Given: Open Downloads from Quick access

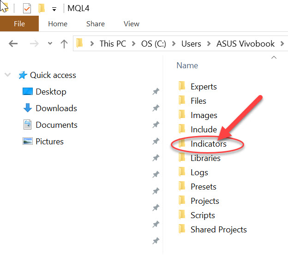Looking at the screenshot, I should pyautogui.click(x=56, y=108).
